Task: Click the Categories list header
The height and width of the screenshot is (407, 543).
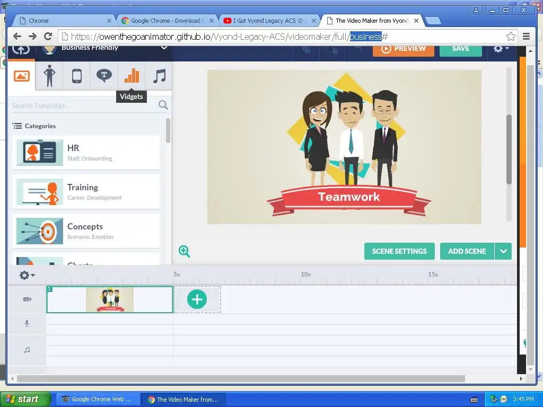Action: coord(34,126)
